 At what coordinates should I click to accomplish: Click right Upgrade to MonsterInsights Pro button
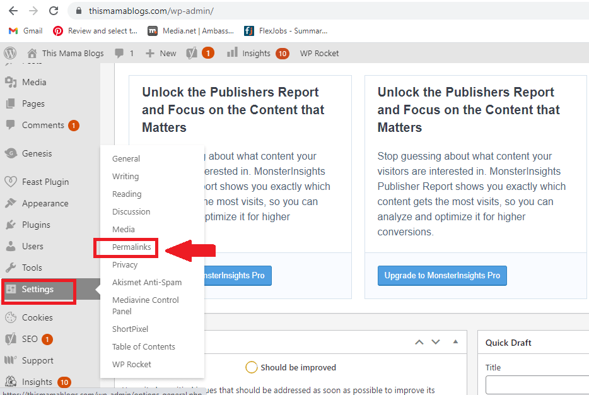click(x=442, y=276)
